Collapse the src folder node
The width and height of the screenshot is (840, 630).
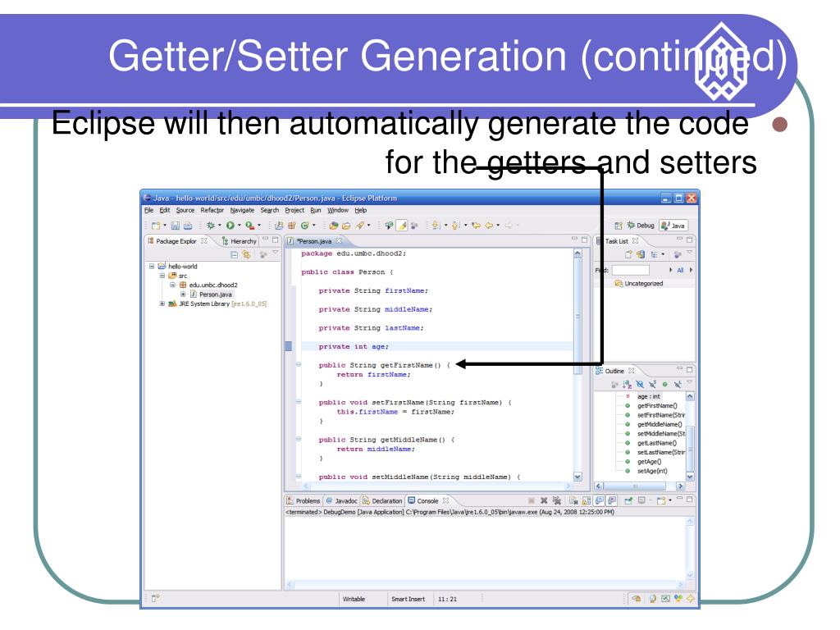click(x=162, y=276)
